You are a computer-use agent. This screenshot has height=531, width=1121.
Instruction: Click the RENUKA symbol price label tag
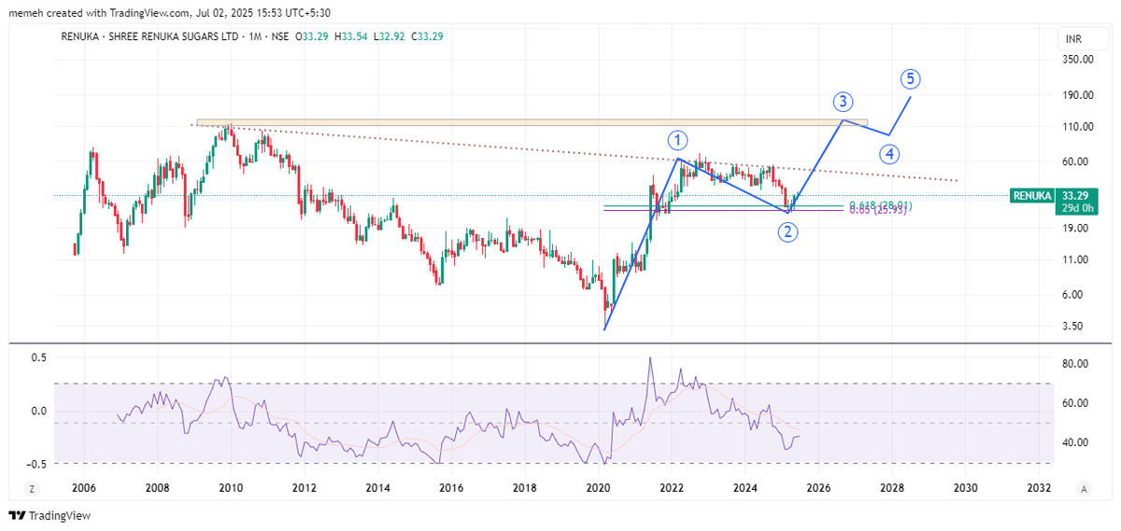(1032, 196)
